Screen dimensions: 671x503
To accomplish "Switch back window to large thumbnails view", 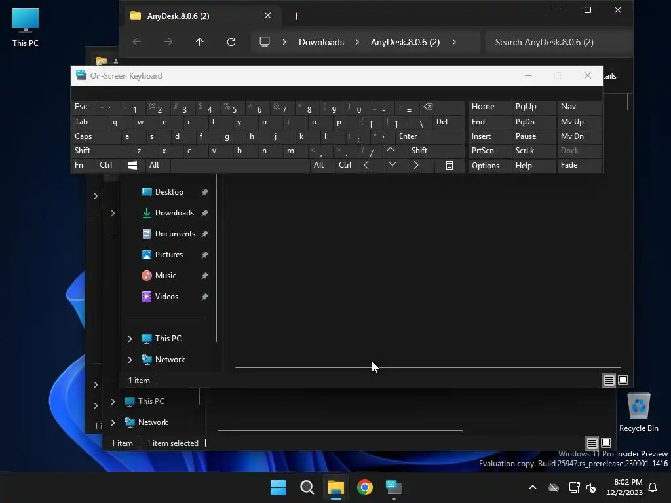I will tap(606, 443).
